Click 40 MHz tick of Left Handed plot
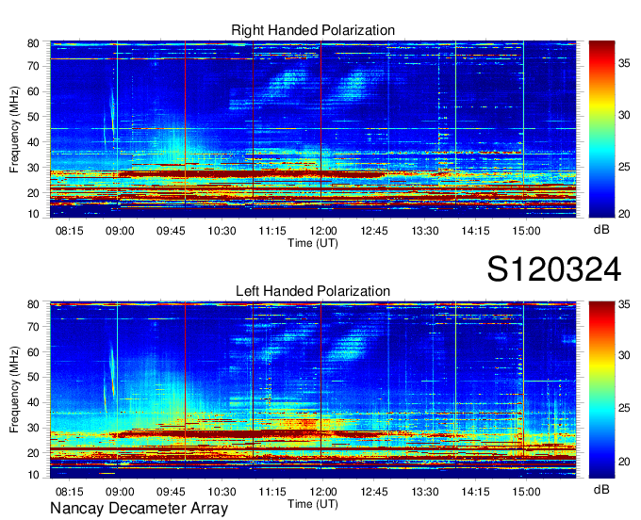This screenshot has width=641, height=520. click(33, 402)
